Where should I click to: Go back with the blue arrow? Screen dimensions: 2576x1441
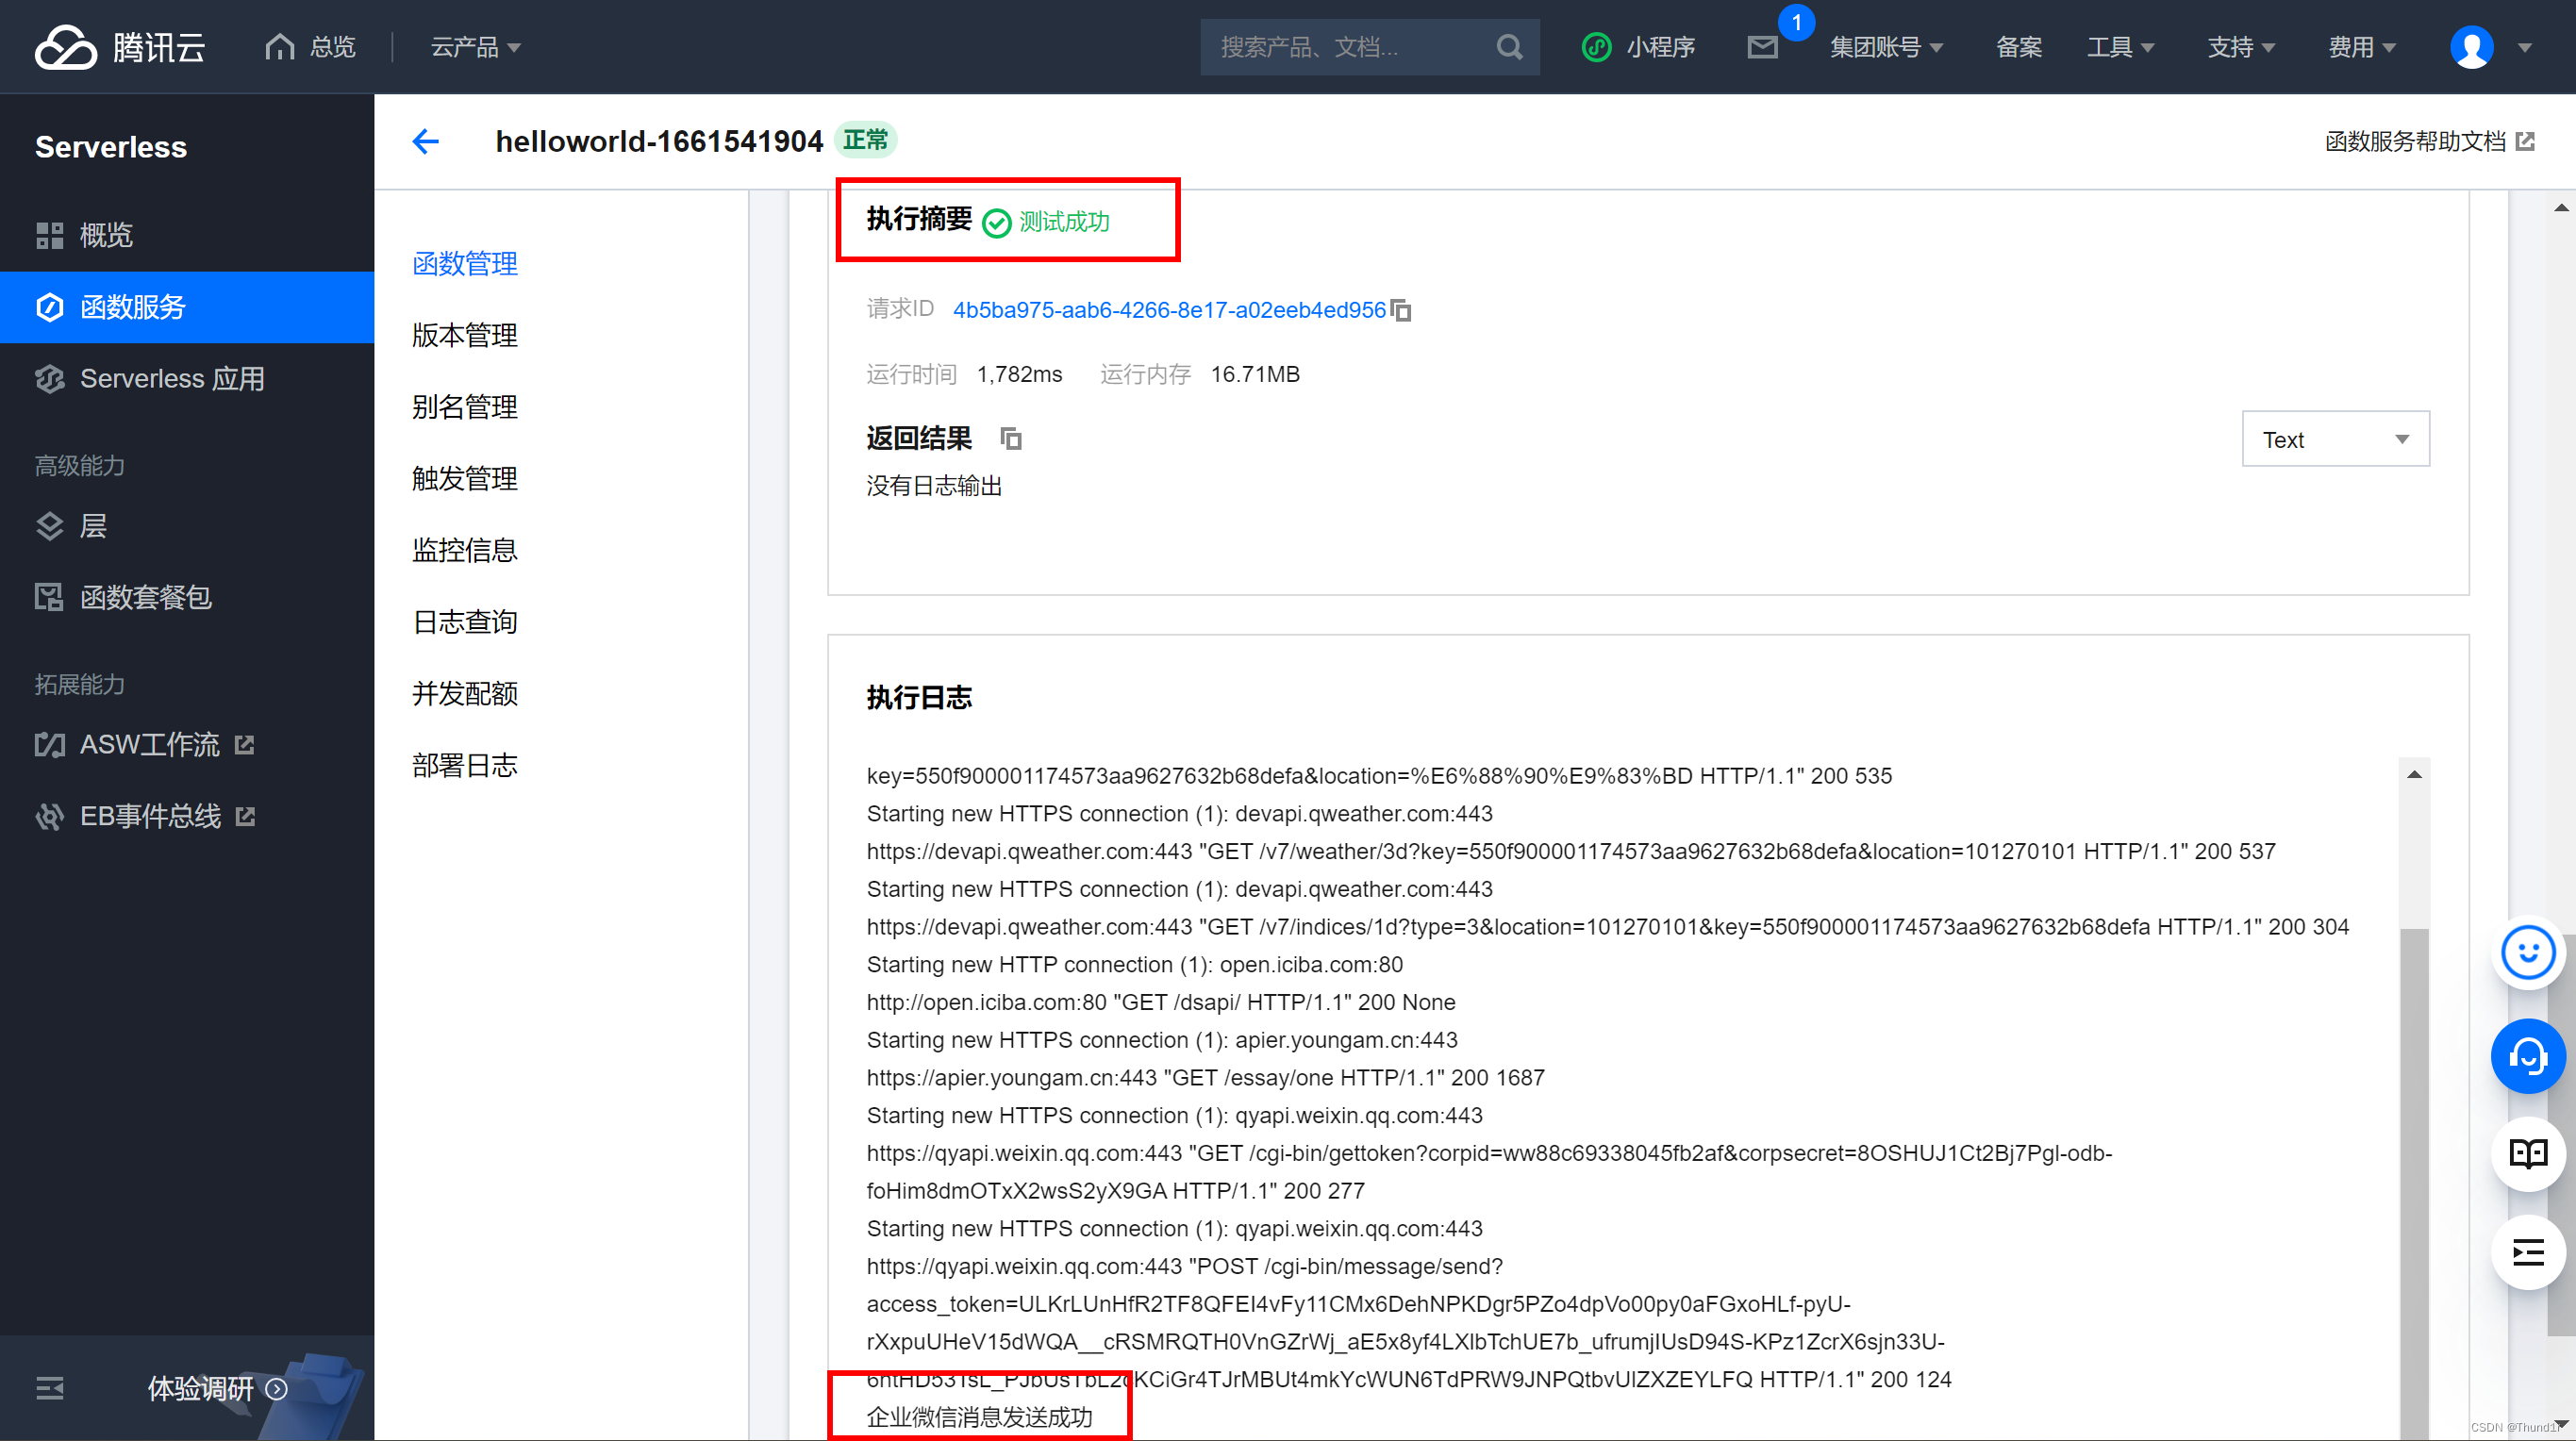(x=426, y=141)
